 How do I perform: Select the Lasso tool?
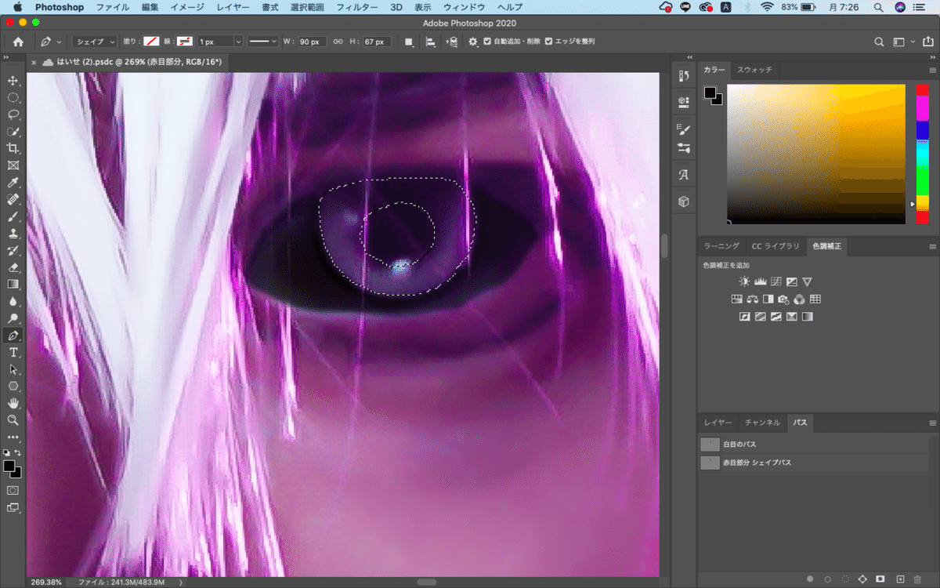click(13, 114)
